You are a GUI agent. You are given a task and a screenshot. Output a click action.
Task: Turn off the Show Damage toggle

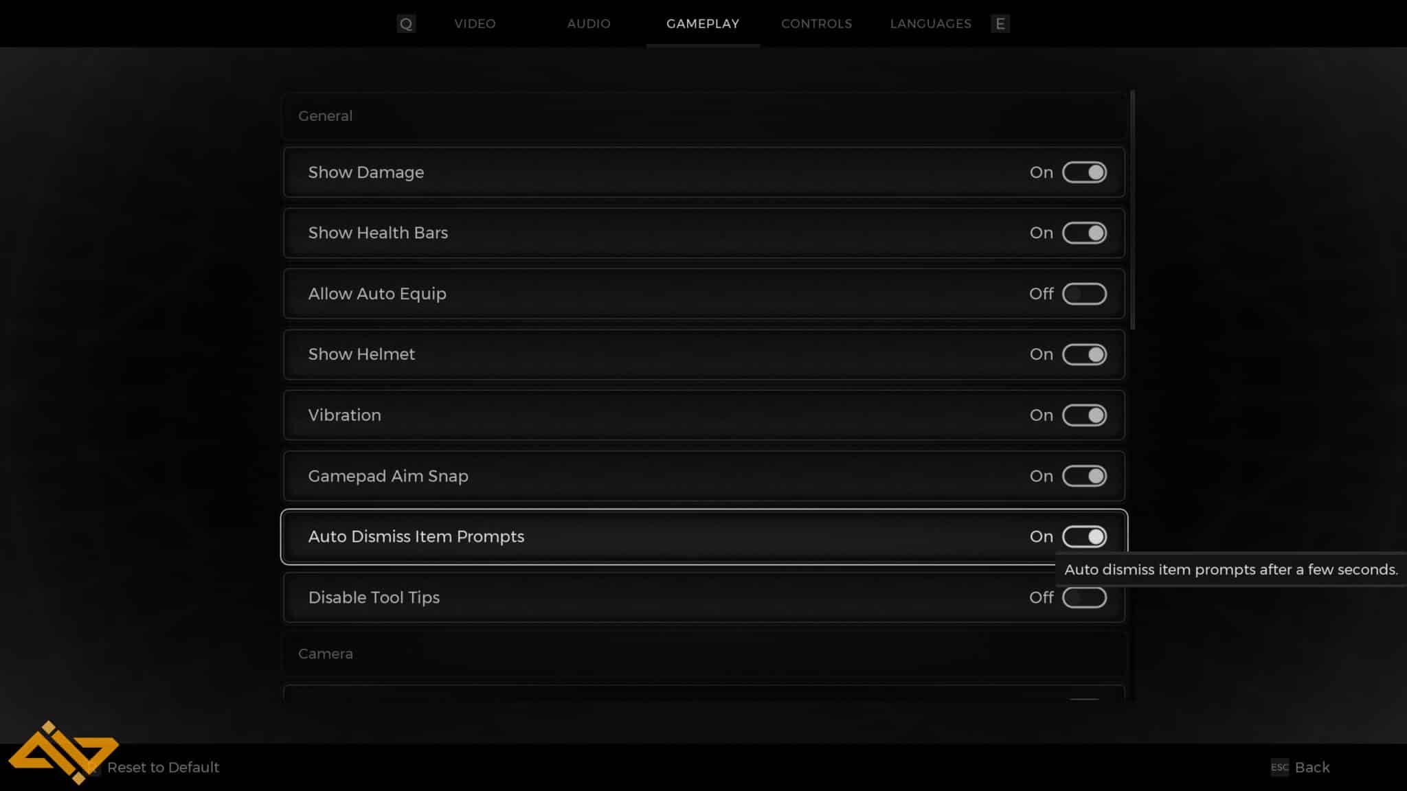pyautogui.click(x=1084, y=172)
